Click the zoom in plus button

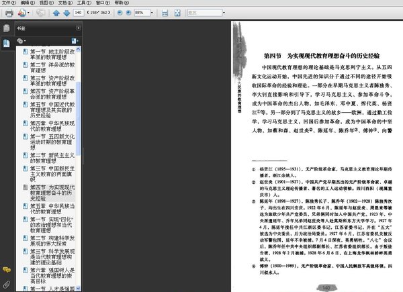[x=128, y=13]
